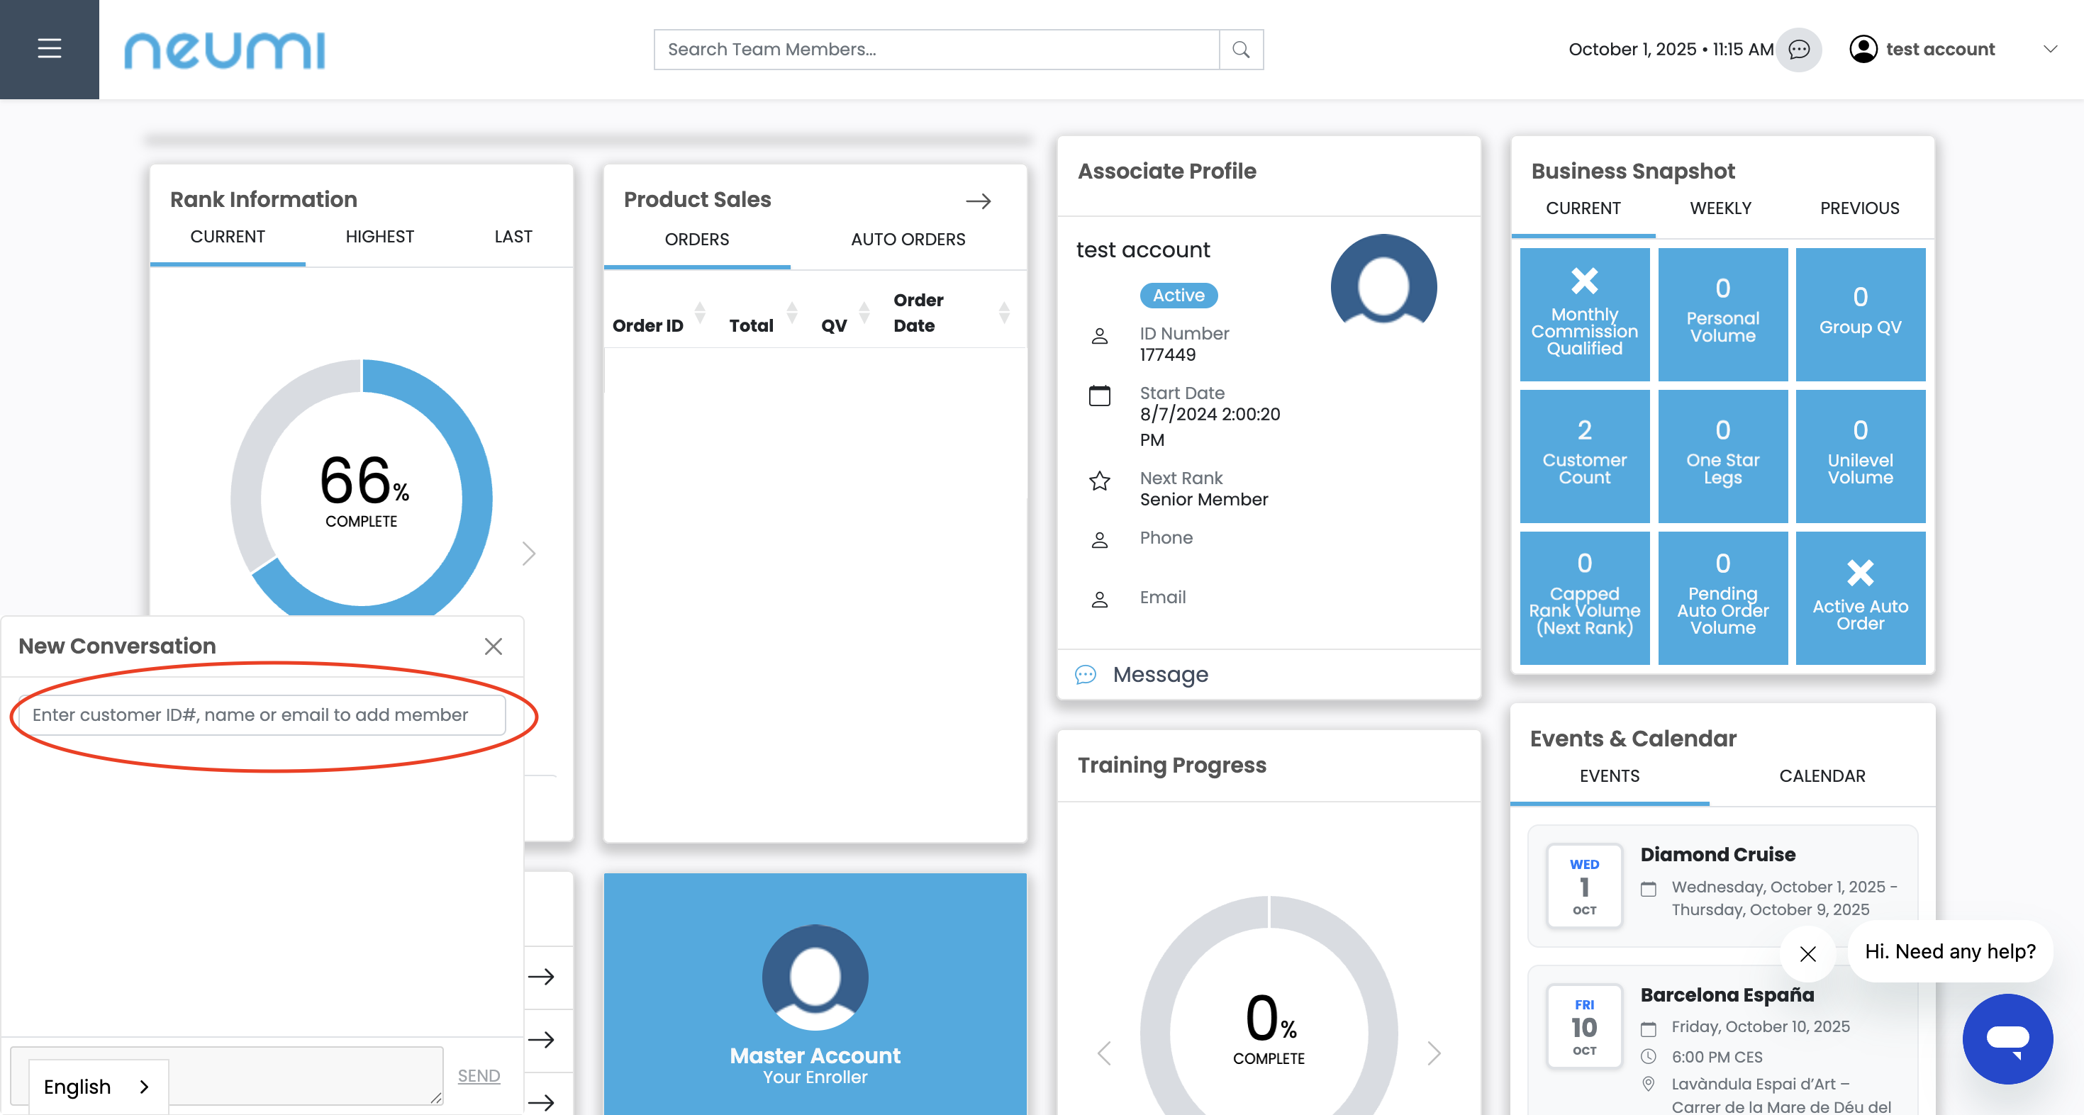Screen dimensions: 2084x1115
Task: Open the blue help chat widget
Action: 2007,1038
